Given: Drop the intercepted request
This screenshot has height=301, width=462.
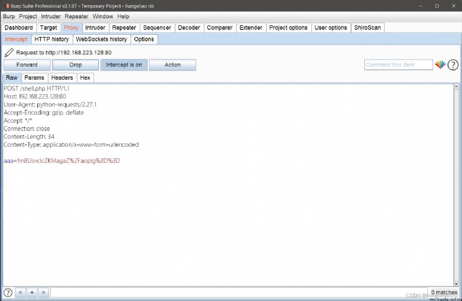Looking at the screenshot, I should tap(76, 65).
